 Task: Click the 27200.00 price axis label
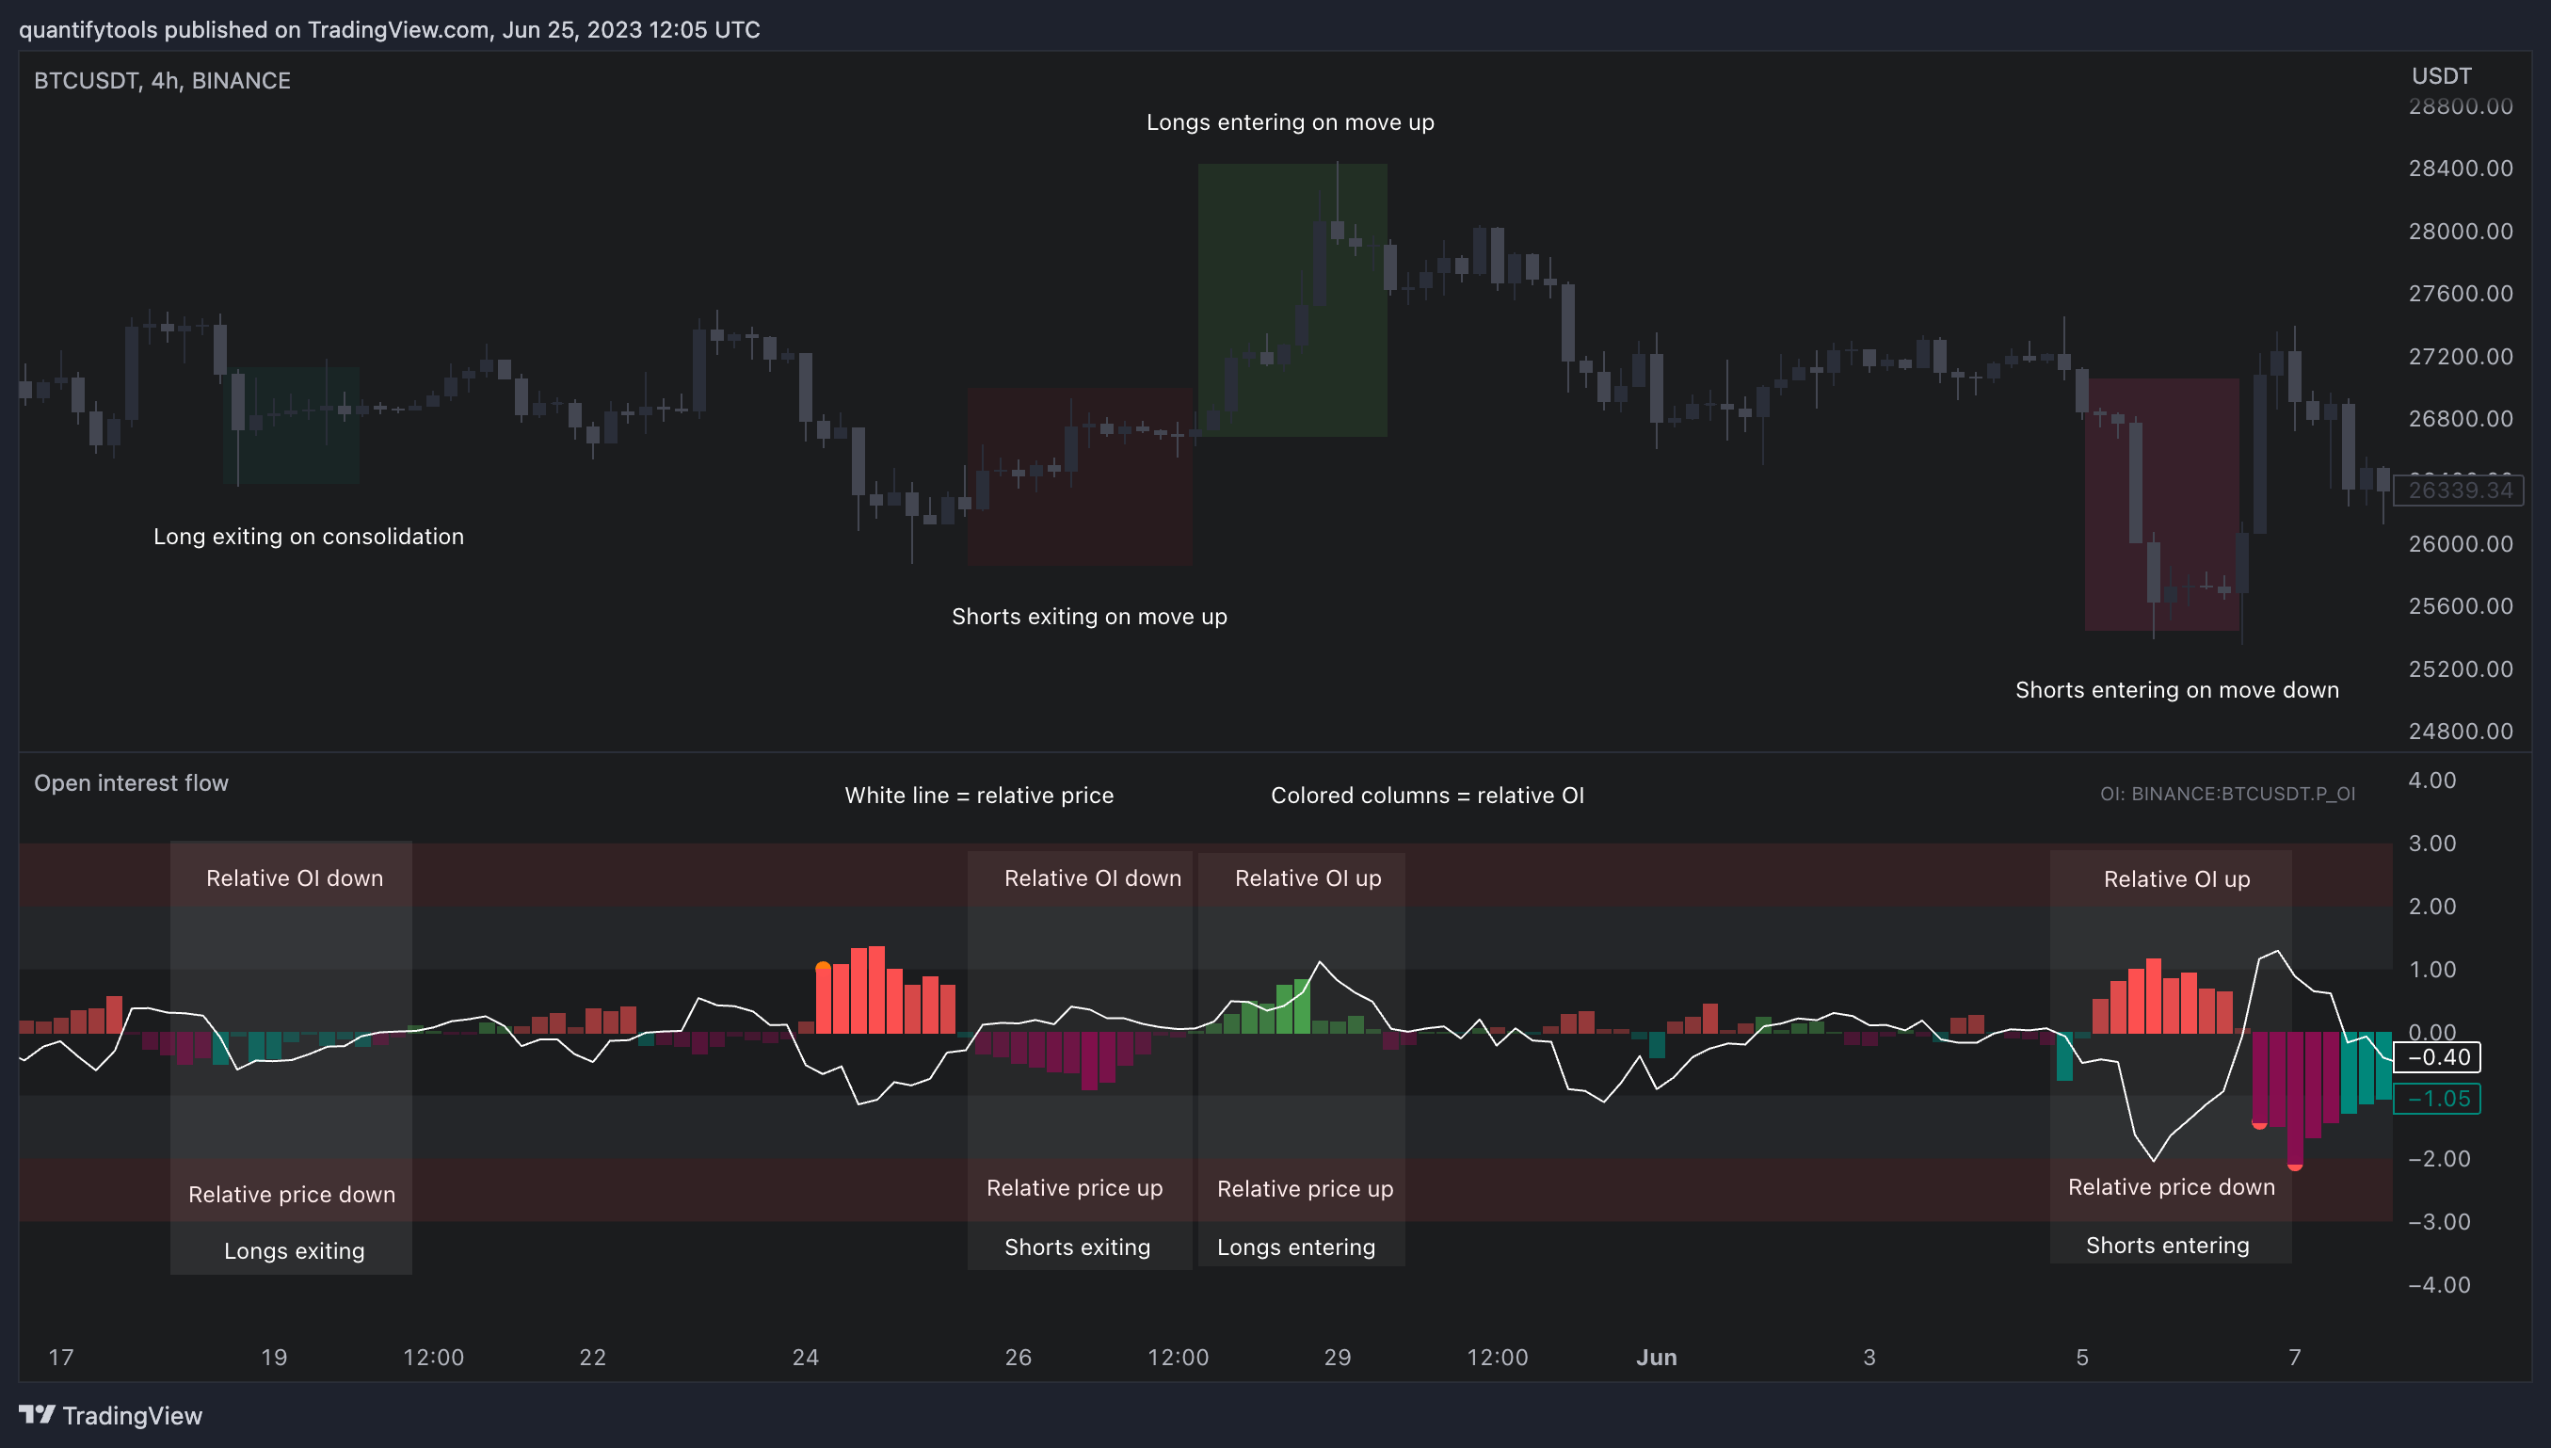pyautogui.click(x=2460, y=356)
